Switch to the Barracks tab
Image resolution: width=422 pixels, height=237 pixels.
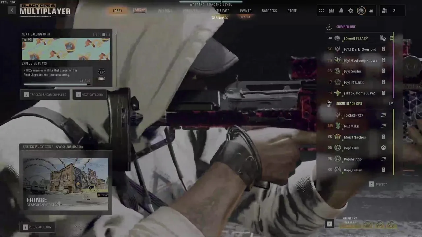coord(269,11)
